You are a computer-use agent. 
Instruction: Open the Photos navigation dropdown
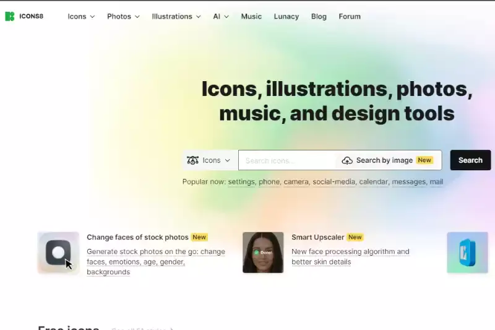point(123,17)
